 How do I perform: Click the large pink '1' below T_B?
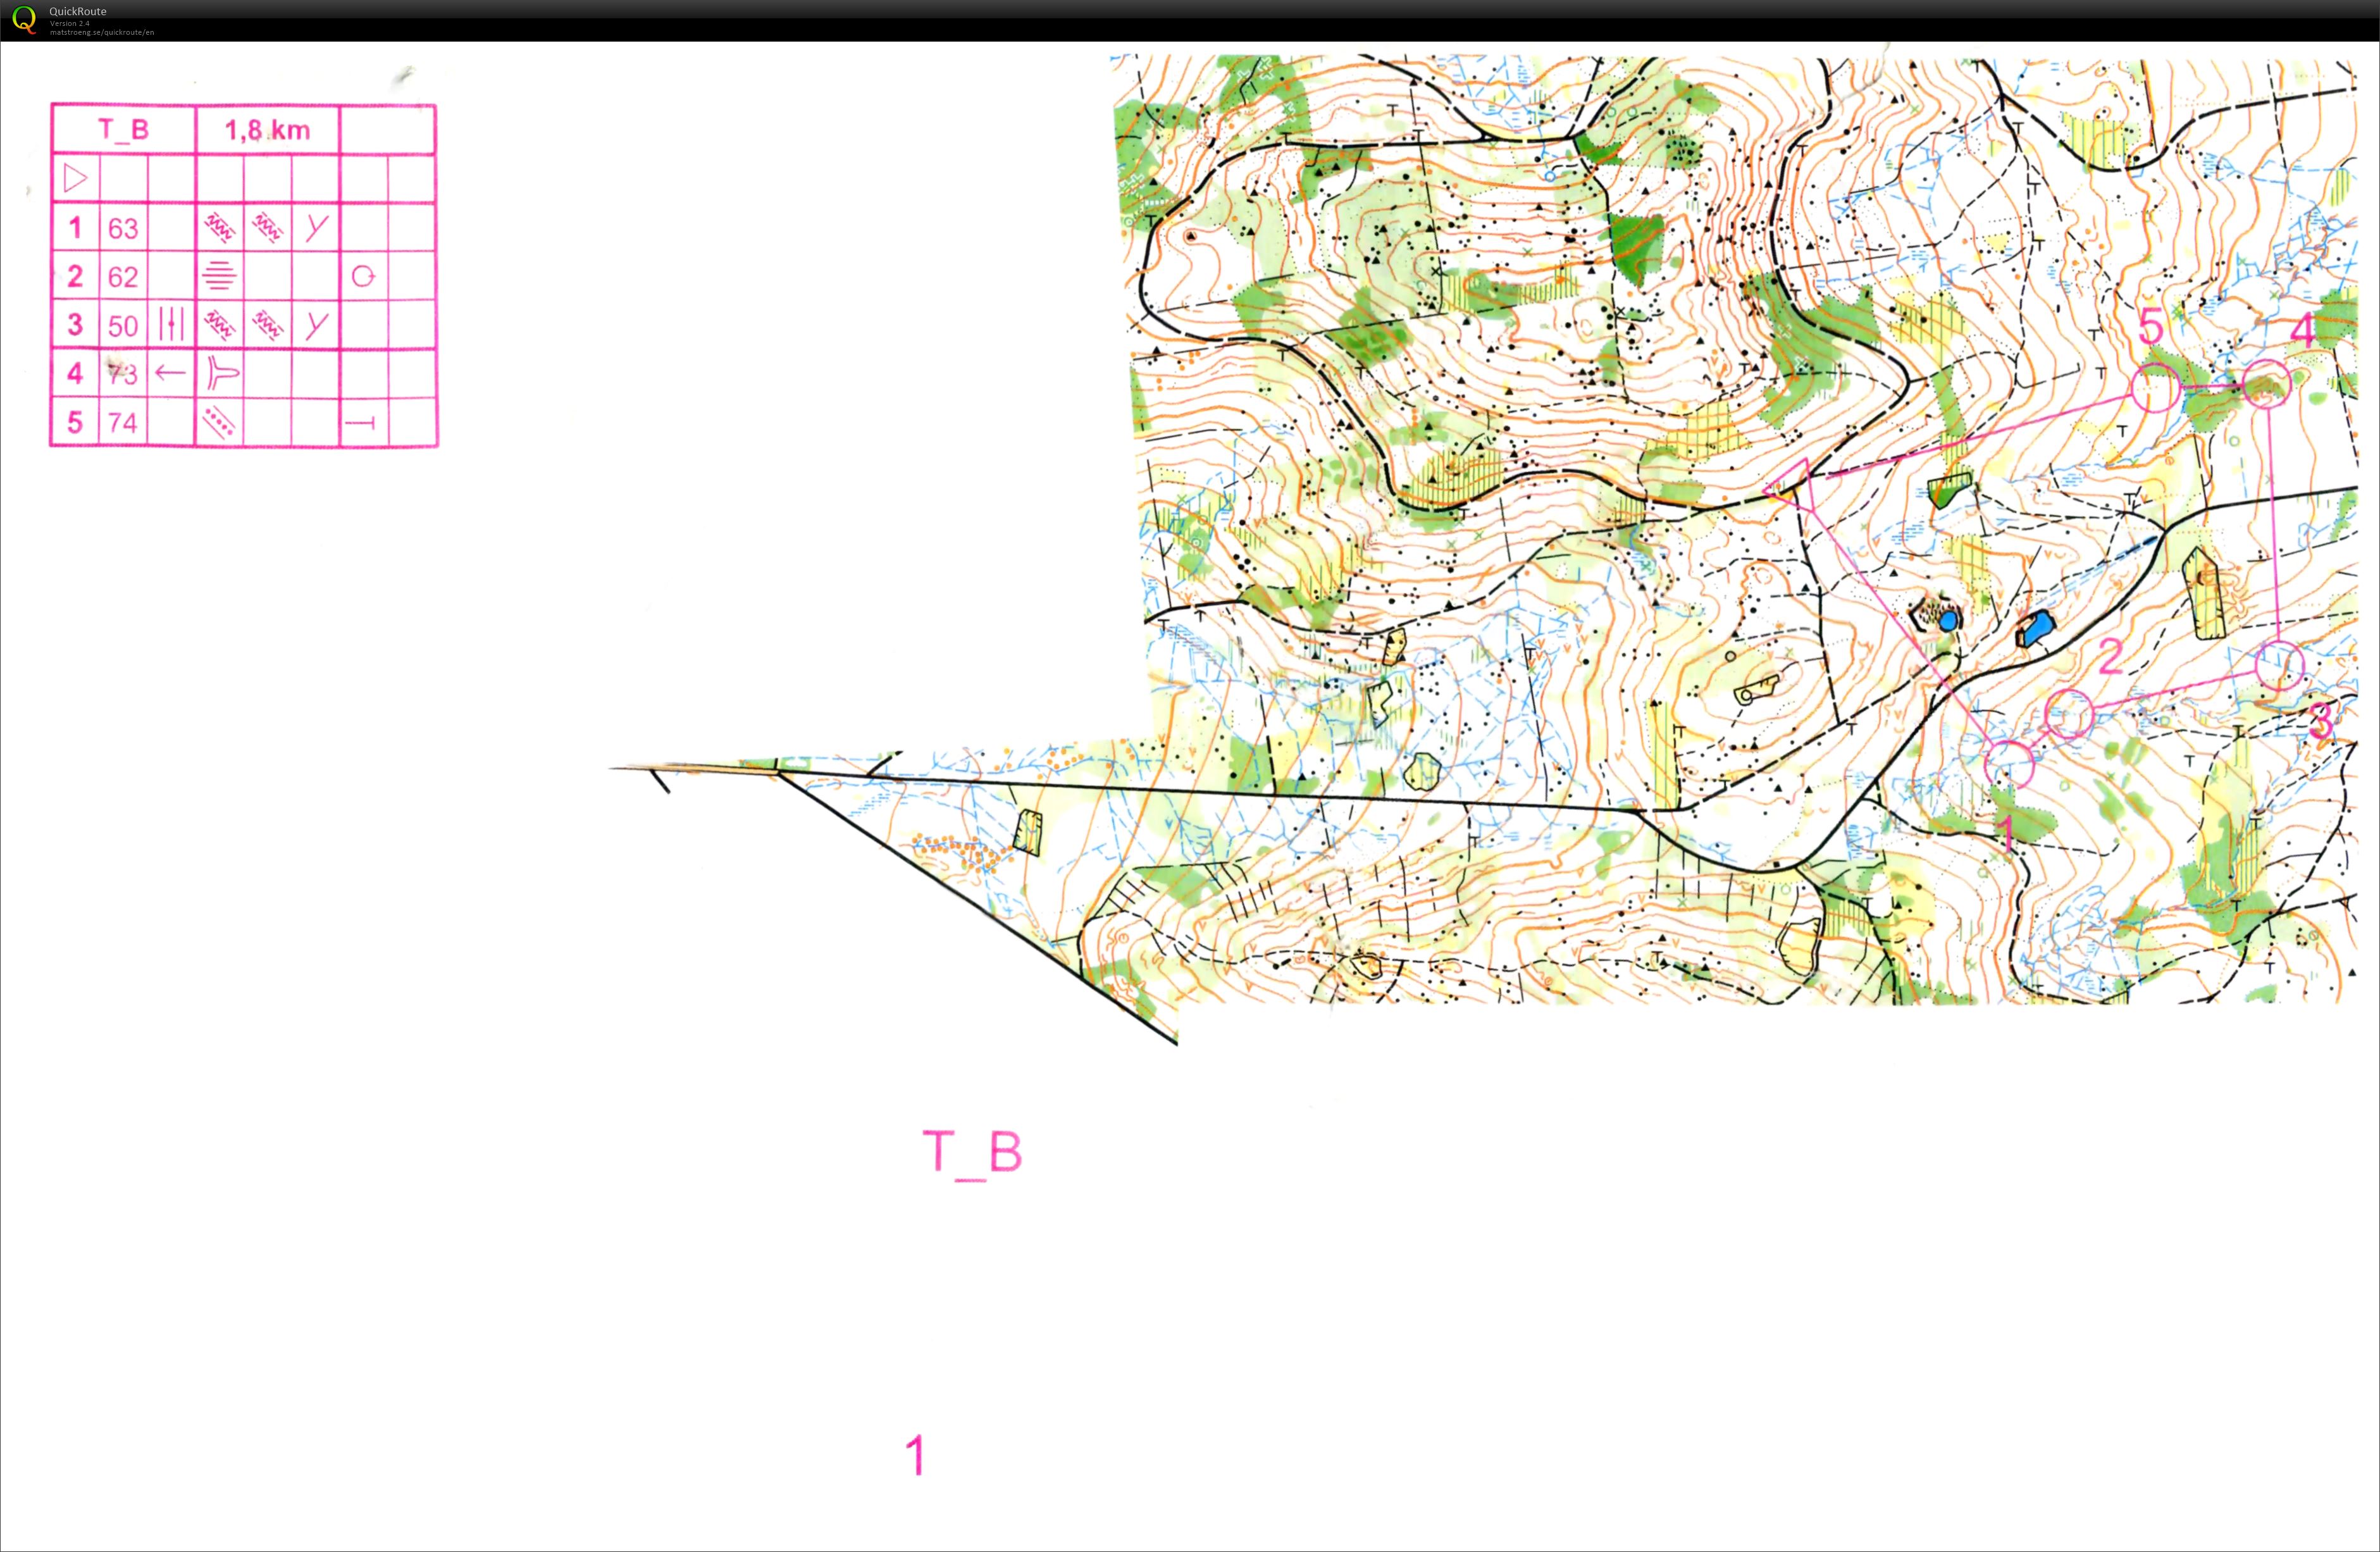click(x=916, y=1455)
